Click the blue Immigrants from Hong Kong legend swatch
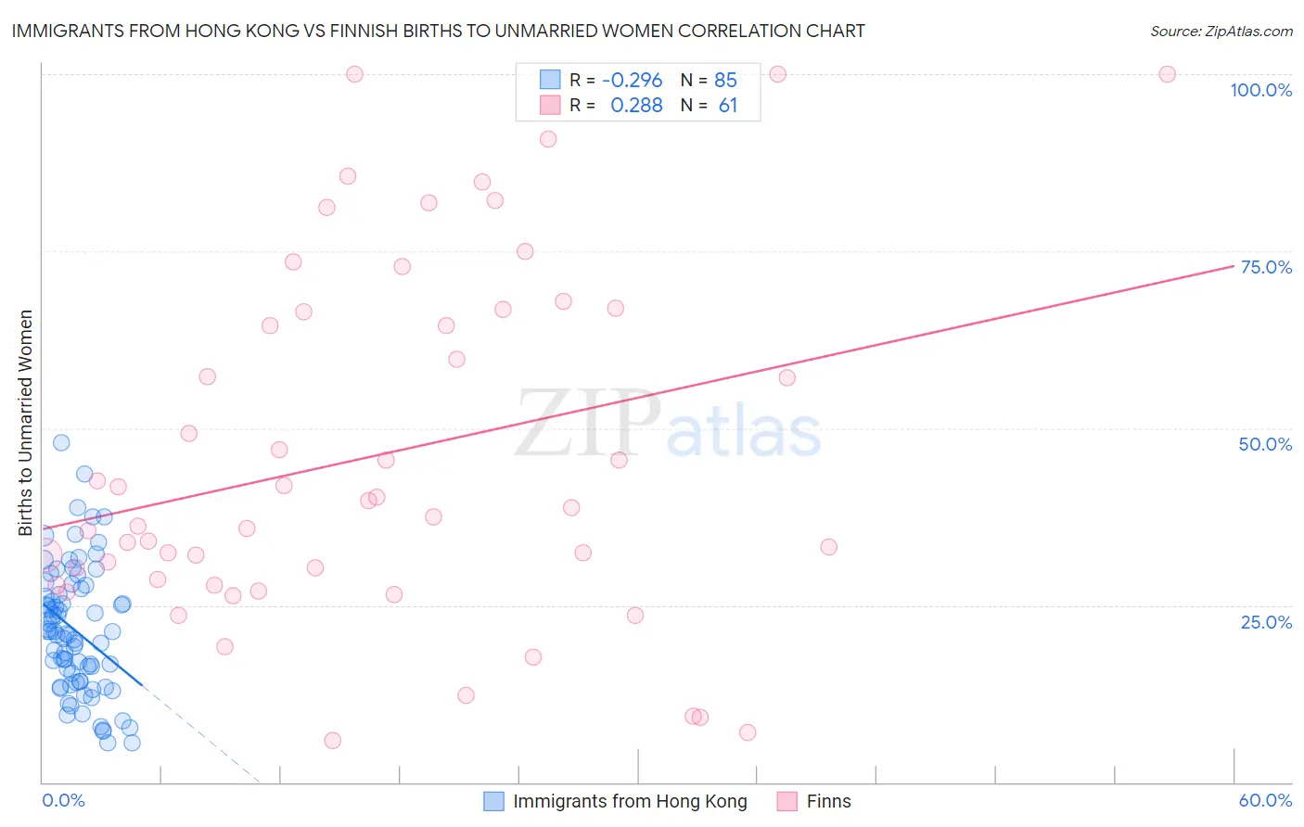This screenshot has width=1304, height=827. tap(493, 801)
